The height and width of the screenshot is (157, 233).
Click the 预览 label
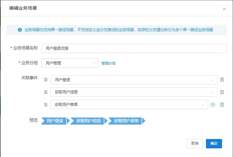(x=34, y=120)
